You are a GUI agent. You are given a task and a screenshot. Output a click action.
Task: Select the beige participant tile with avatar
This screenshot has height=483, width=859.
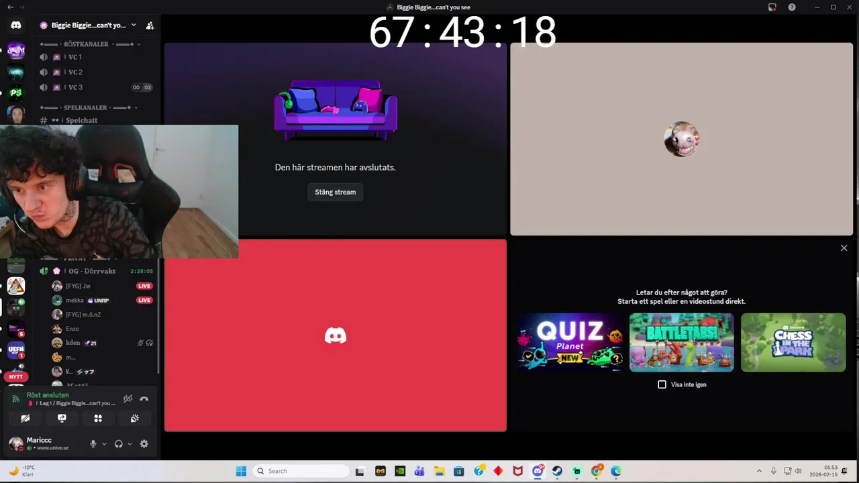tap(681, 139)
